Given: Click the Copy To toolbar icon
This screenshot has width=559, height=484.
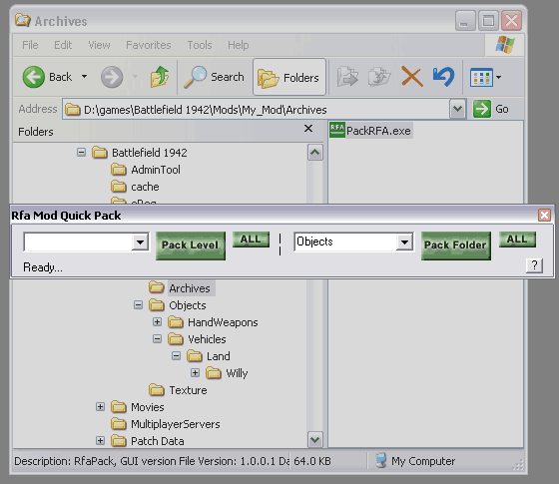Looking at the screenshot, I should point(379,77).
